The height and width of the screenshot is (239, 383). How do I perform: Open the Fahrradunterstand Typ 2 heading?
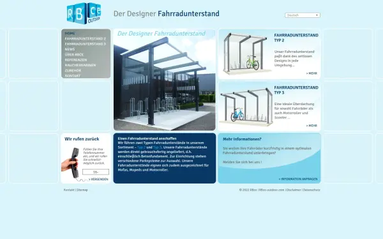pos(296,38)
